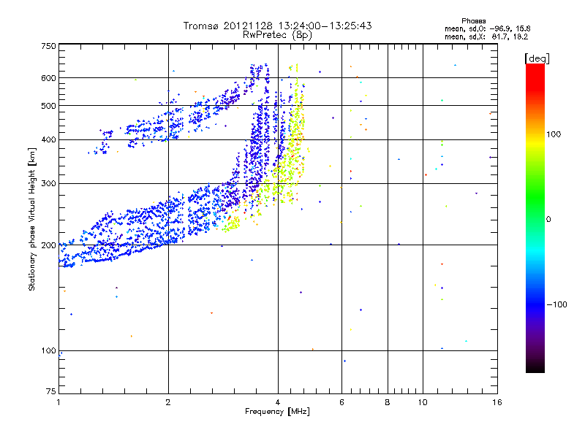The image size is (585, 438).
Task: Click the x-axis tick label '1'
Action: pos(58,402)
